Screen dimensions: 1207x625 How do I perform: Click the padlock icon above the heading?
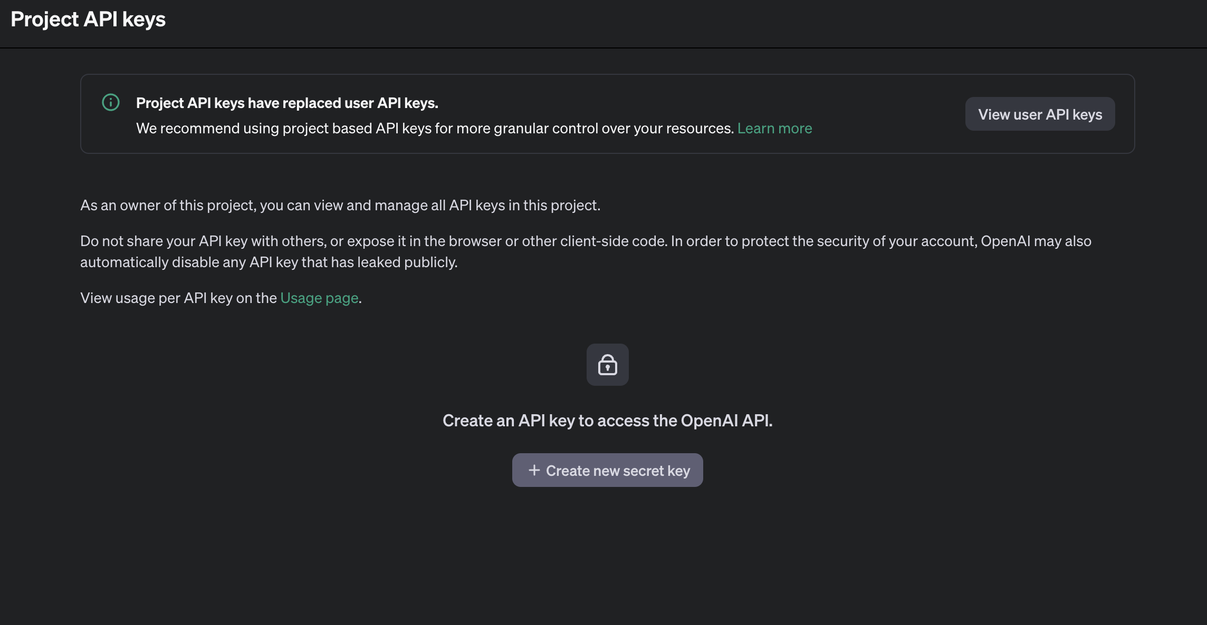coord(607,365)
